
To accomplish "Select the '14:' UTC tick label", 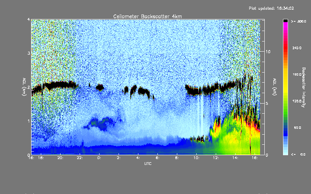I will coord(236,158).
